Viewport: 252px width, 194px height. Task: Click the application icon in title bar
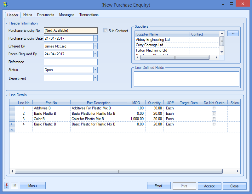5,5
